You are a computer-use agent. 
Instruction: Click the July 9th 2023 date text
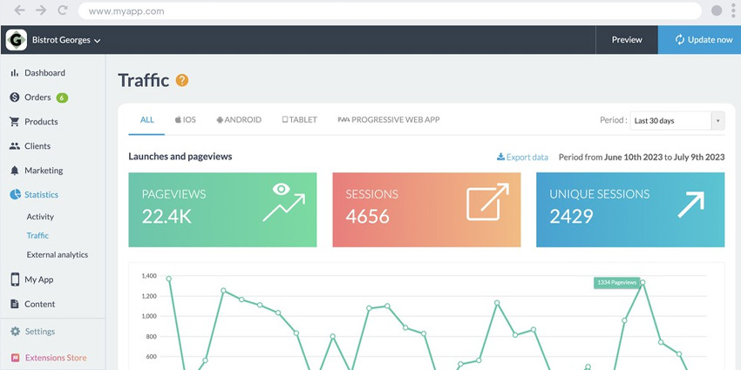coord(699,158)
